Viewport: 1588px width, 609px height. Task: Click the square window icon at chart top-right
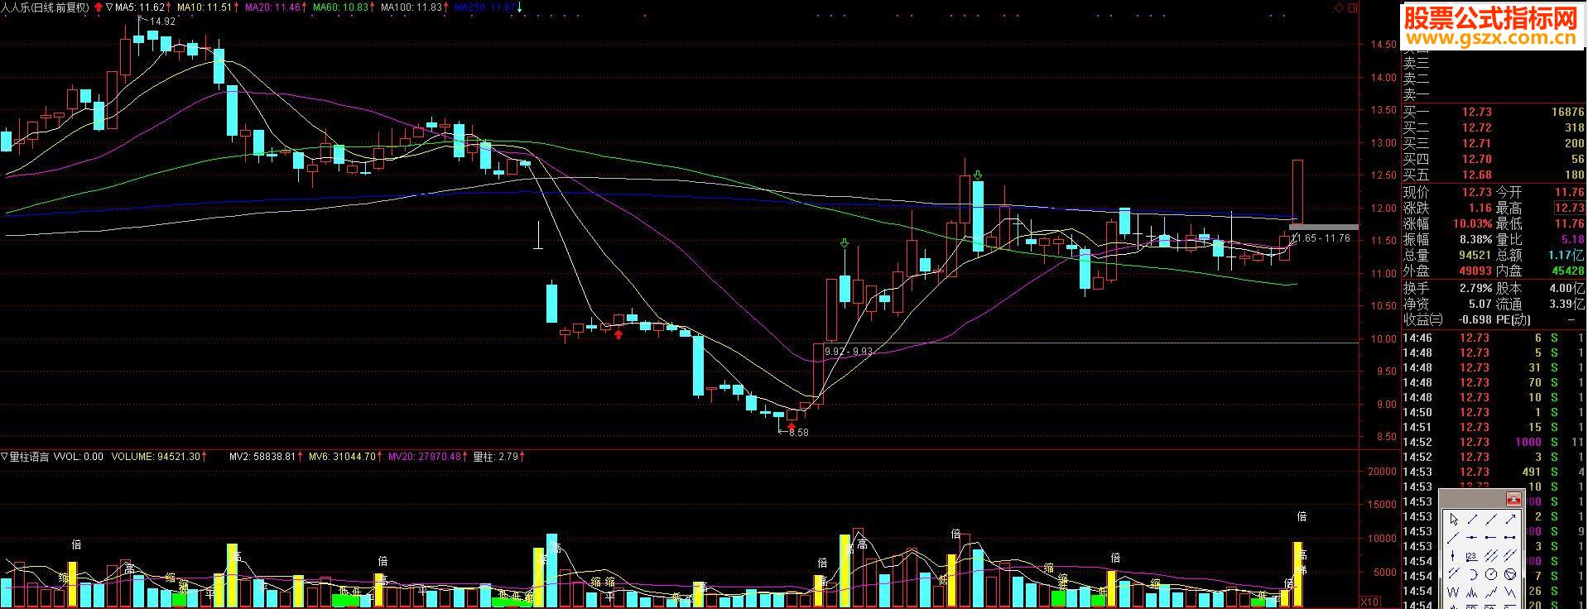tap(1353, 7)
